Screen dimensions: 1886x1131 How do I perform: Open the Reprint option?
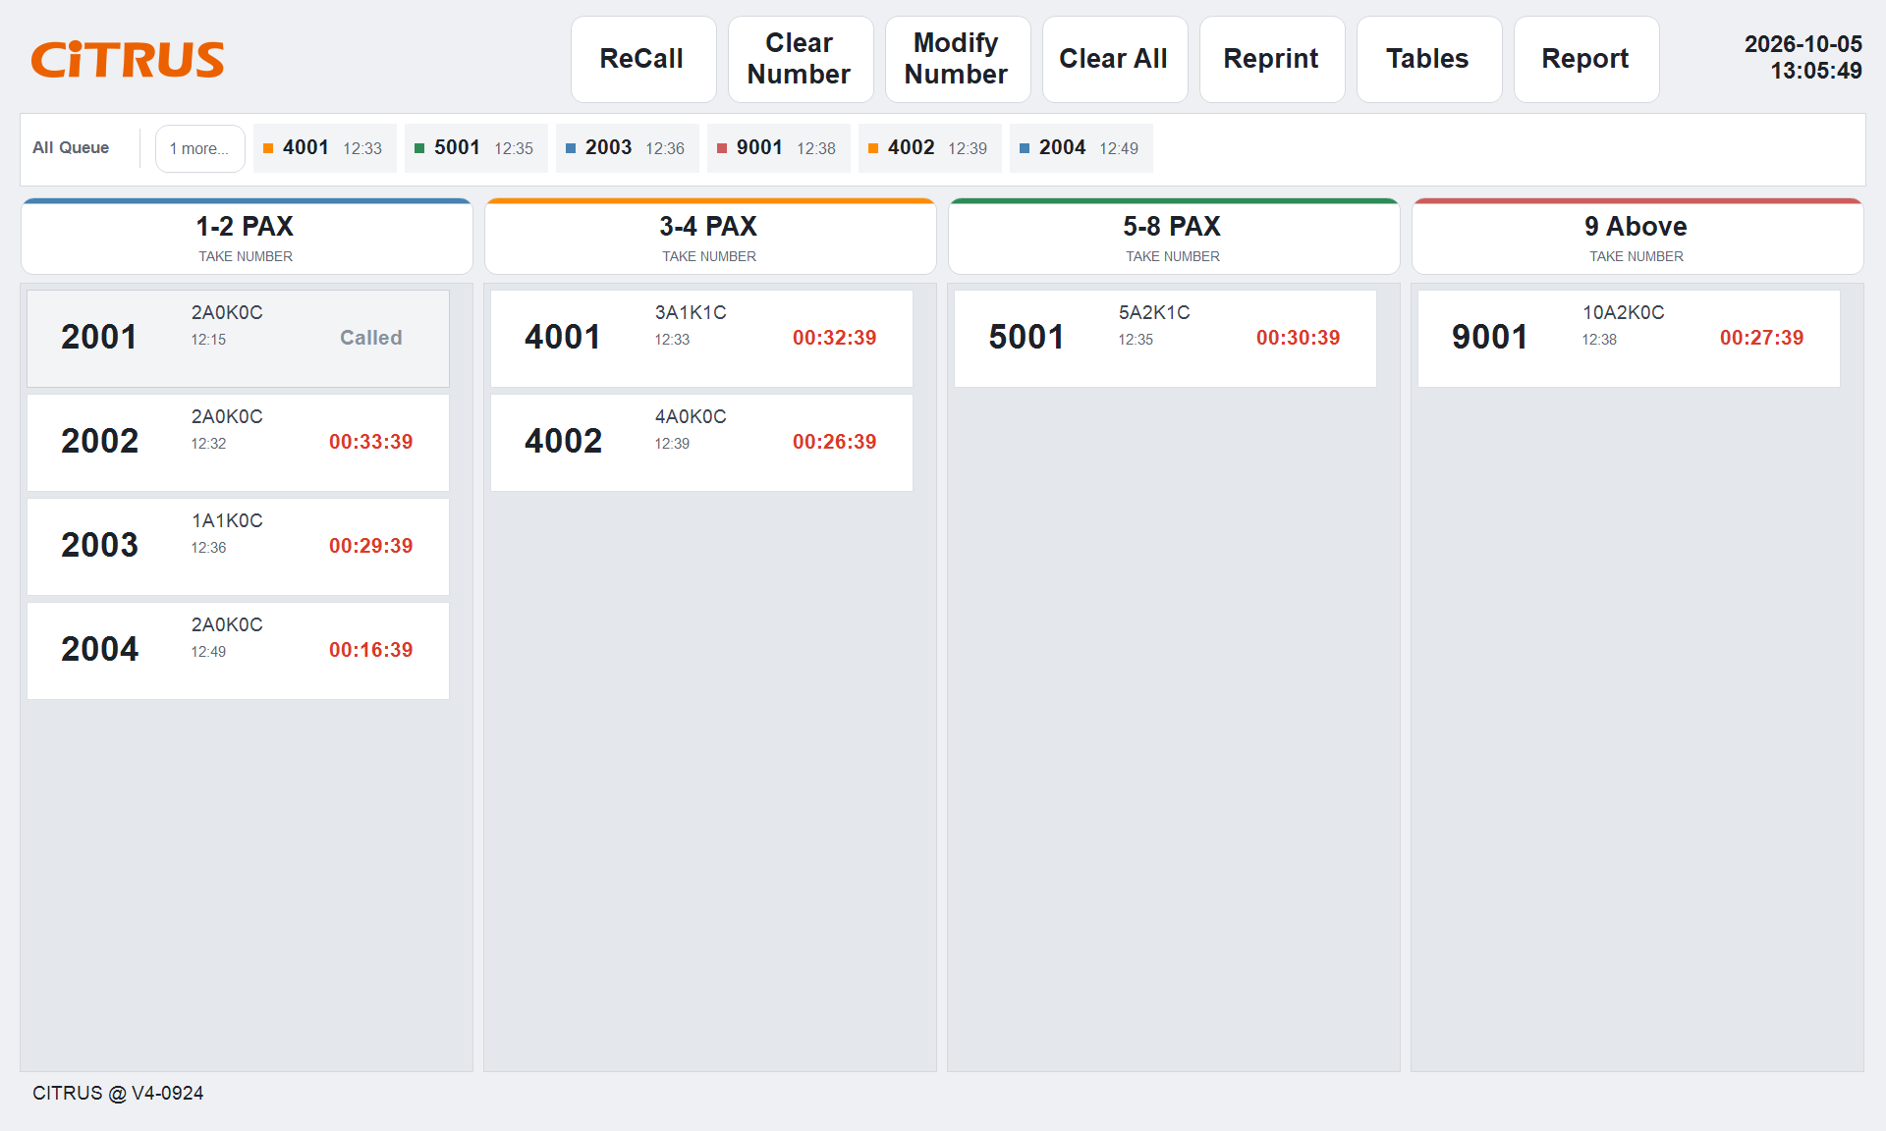coord(1272,59)
